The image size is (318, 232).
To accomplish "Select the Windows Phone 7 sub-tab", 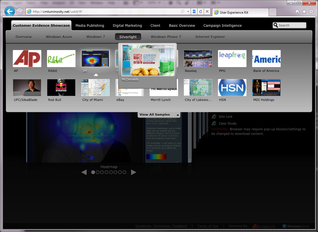I will (166, 37).
